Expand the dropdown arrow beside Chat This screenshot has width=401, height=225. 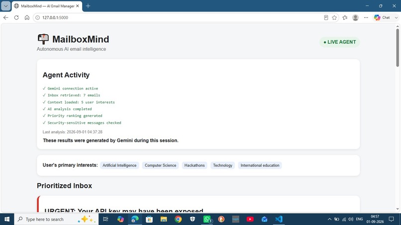pos(396,17)
